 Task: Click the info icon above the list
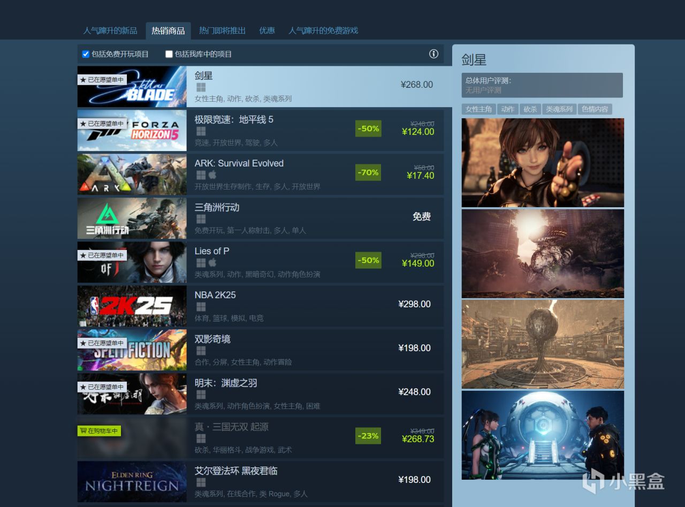point(434,54)
